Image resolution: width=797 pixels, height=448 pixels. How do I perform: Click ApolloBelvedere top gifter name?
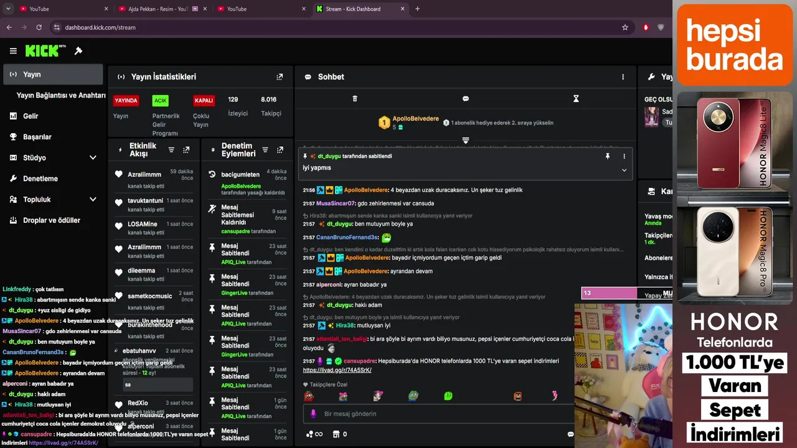(x=415, y=119)
